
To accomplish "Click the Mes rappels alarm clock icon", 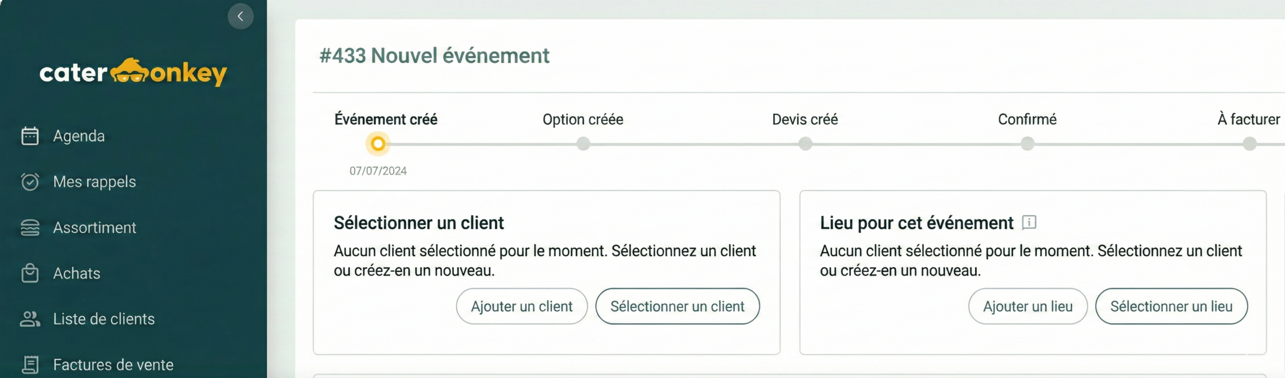I will (30, 181).
